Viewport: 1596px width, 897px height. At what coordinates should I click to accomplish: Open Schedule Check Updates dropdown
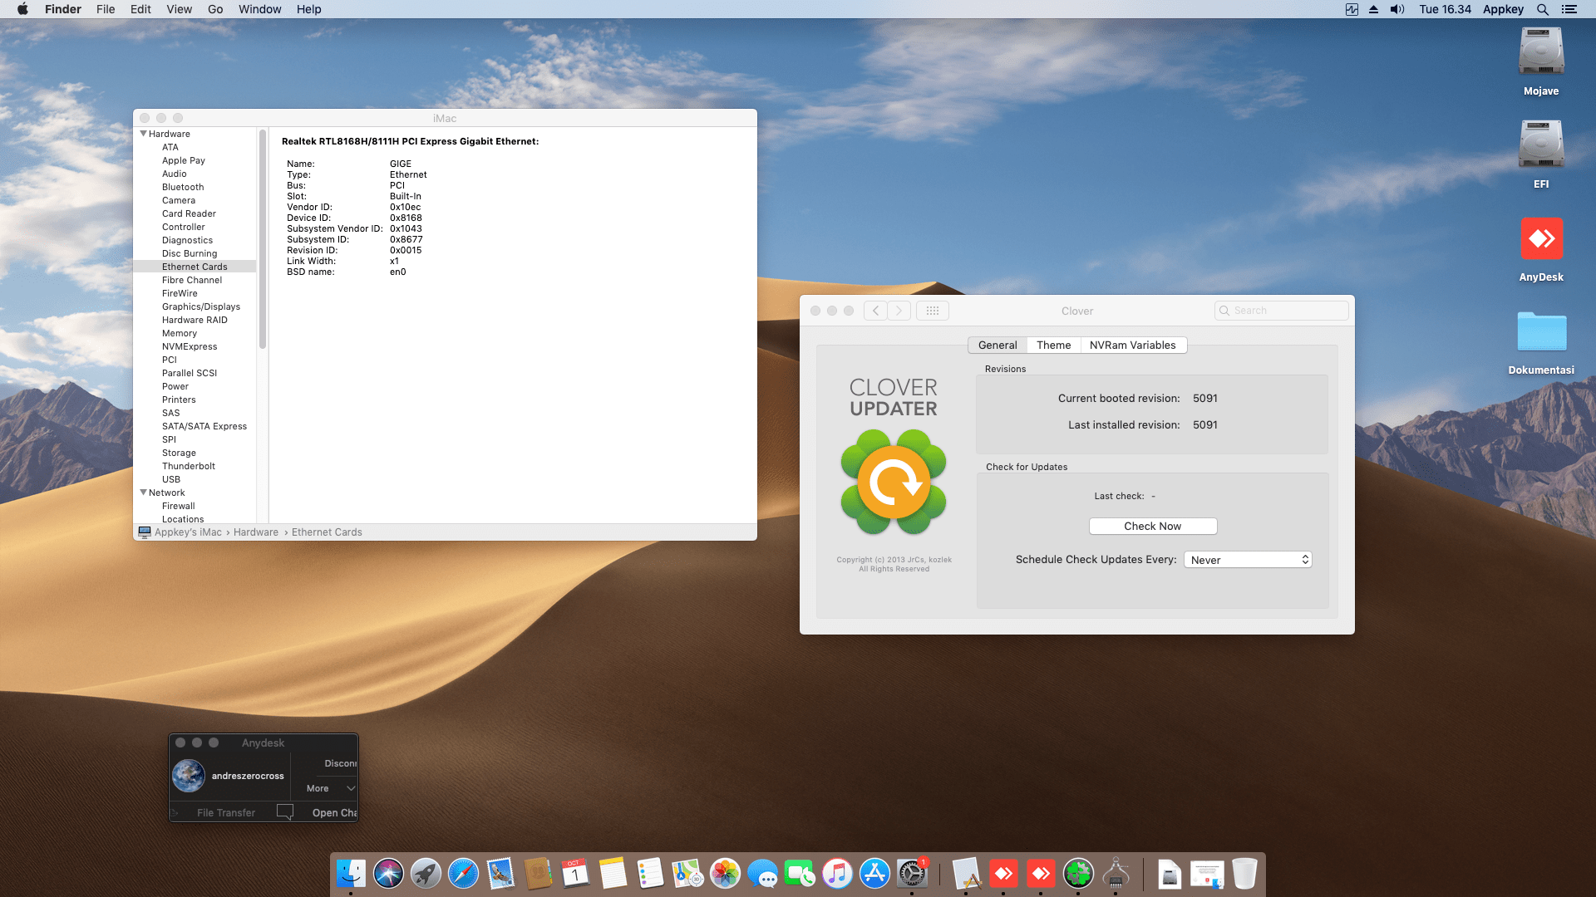[x=1248, y=560]
